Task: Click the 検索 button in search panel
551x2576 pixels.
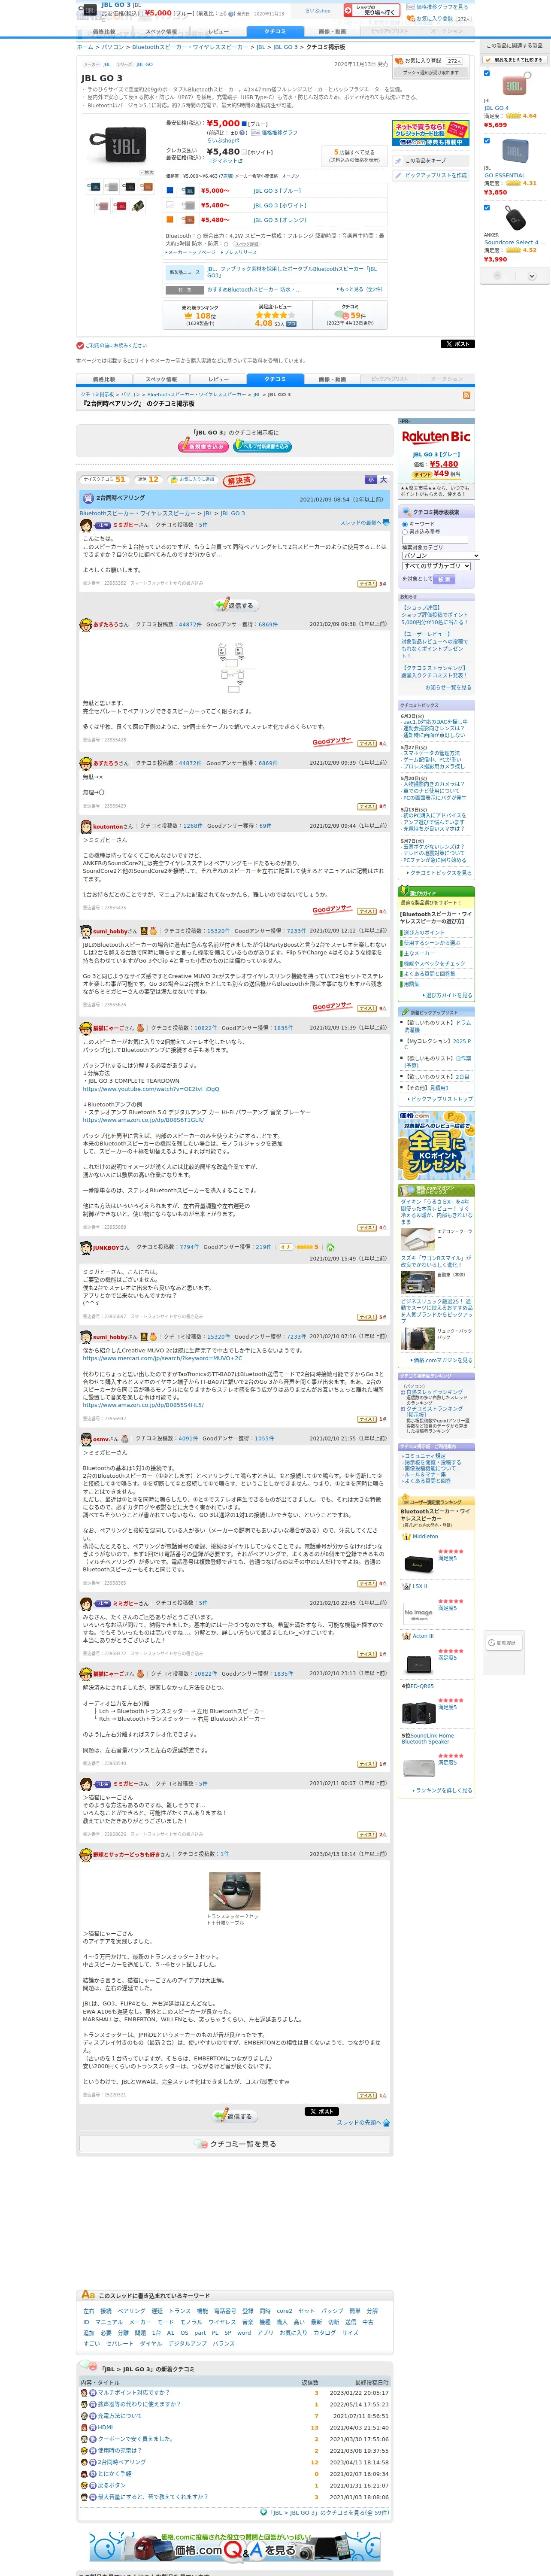Action: 444,579
